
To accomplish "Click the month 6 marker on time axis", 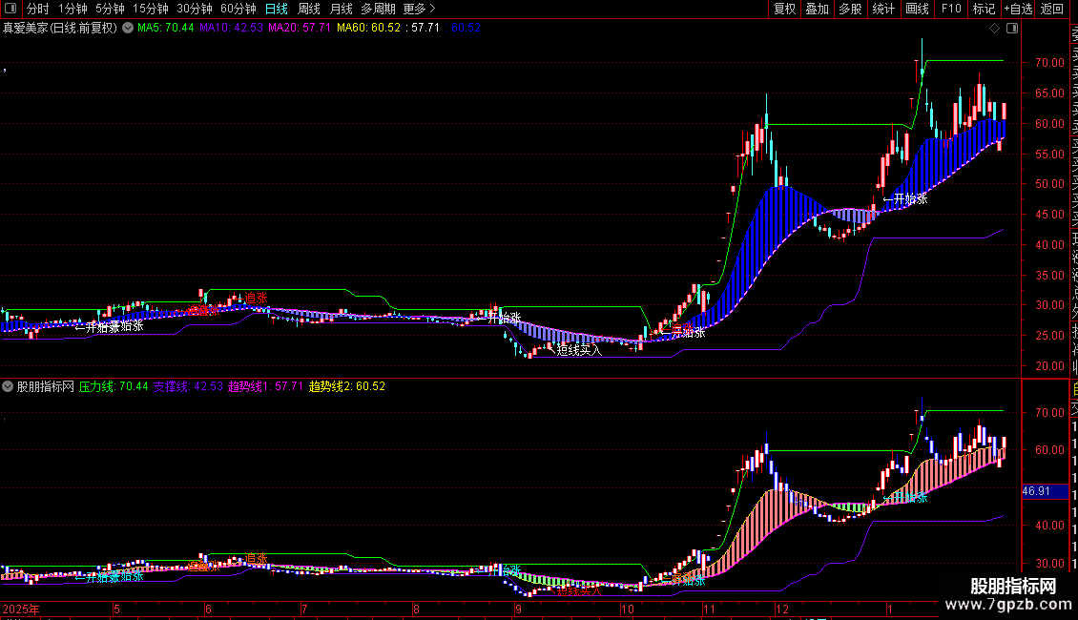I will click(x=208, y=609).
